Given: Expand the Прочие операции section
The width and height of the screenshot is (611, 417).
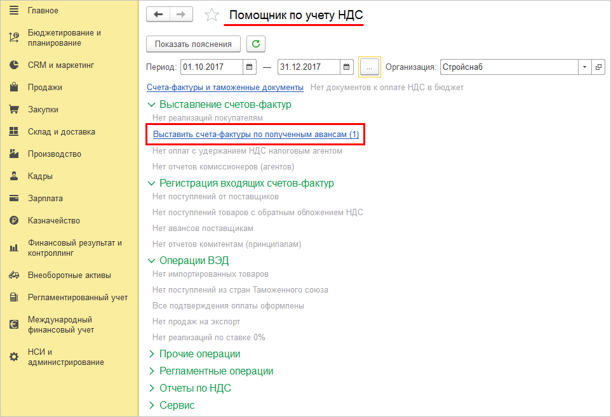Looking at the screenshot, I should coord(151,354).
